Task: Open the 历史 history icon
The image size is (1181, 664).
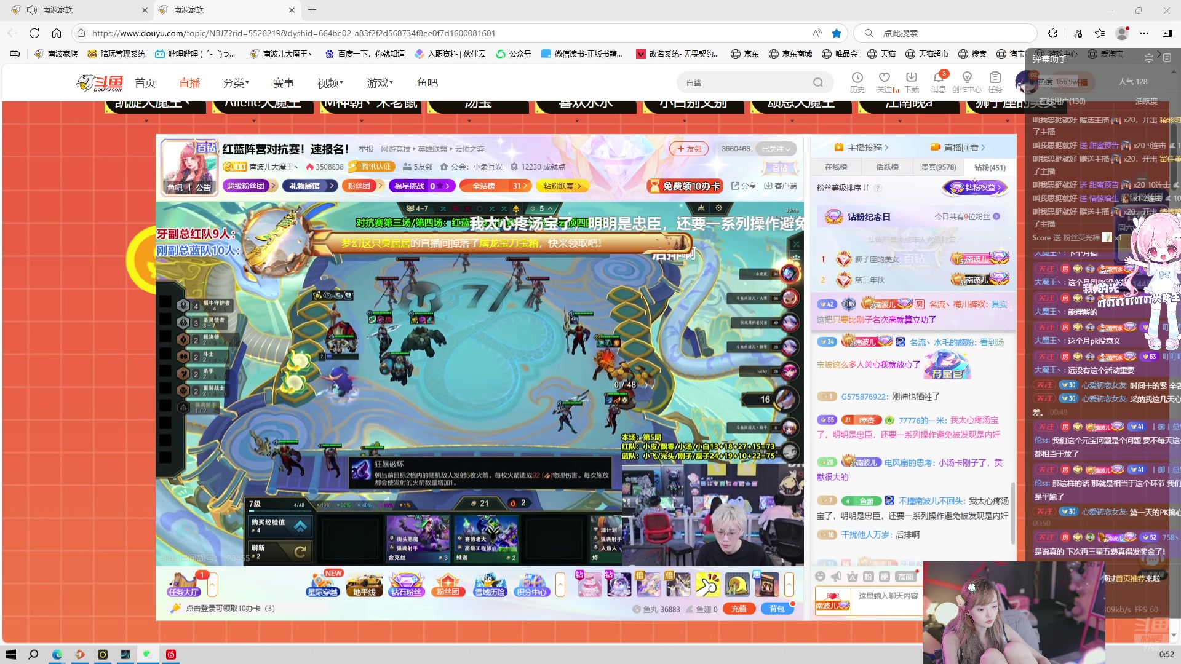Action: (x=857, y=82)
